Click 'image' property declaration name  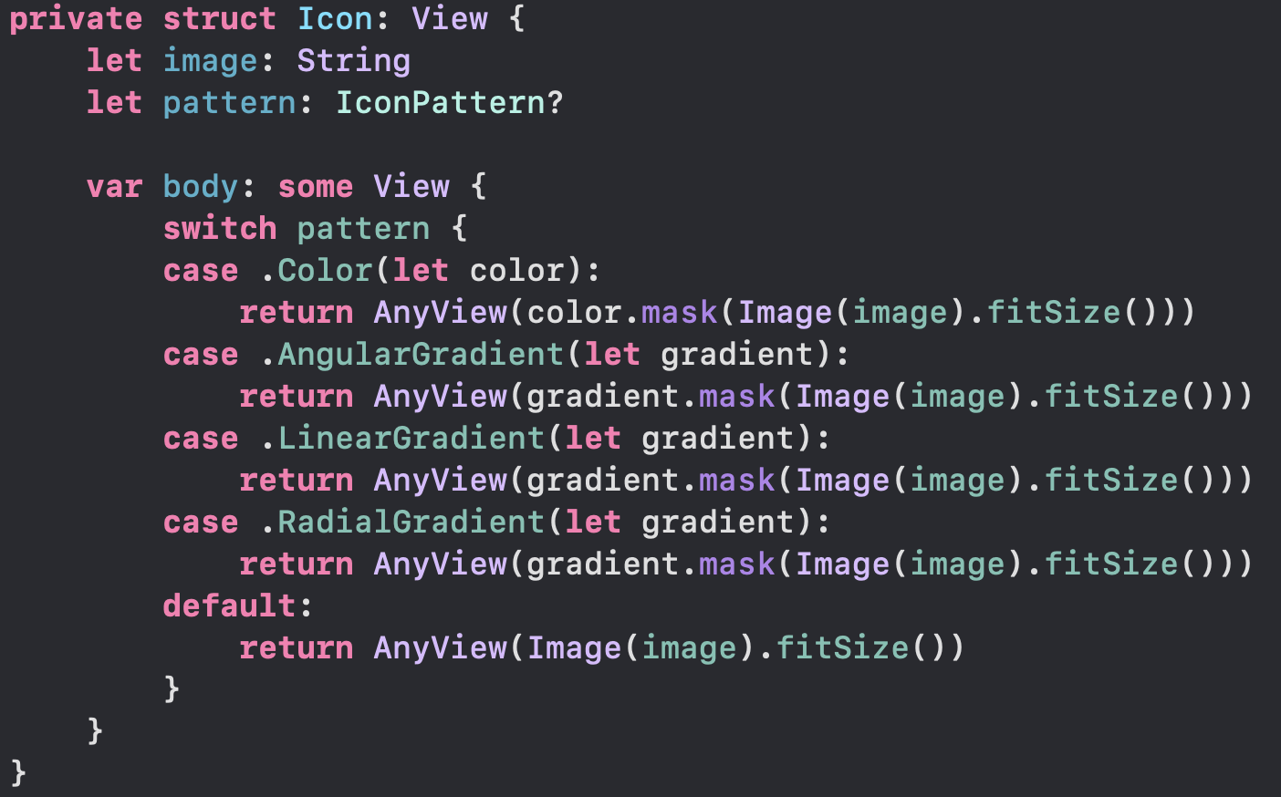pyautogui.click(x=211, y=61)
